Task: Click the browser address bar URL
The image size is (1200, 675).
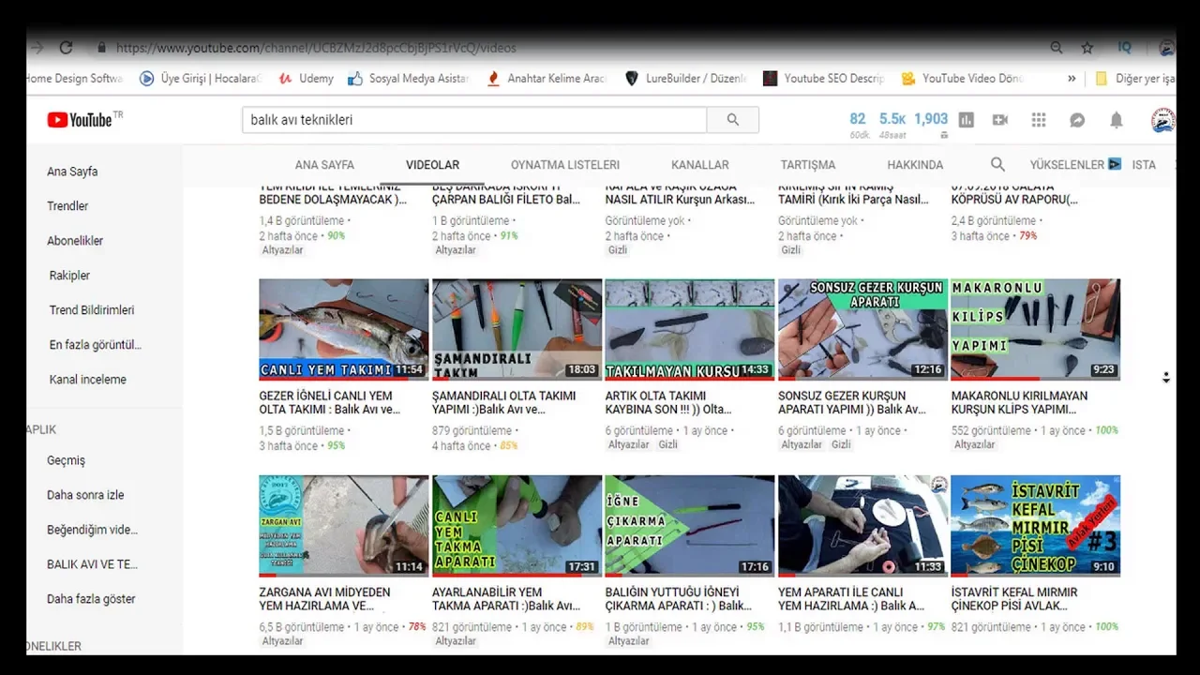Action: (x=316, y=48)
